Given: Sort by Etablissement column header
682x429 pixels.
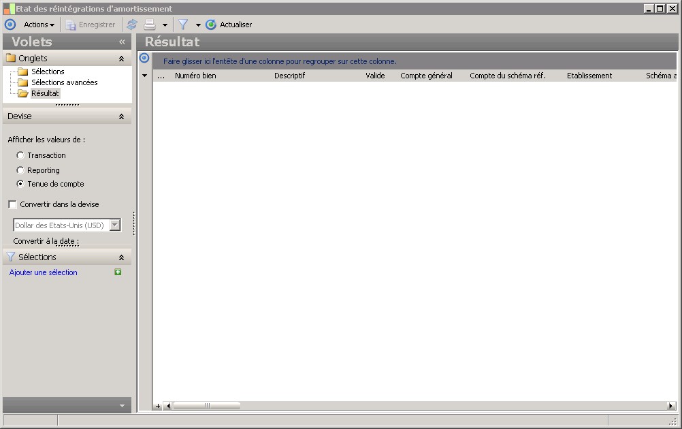Looking at the screenshot, I should [x=589, y=76].
